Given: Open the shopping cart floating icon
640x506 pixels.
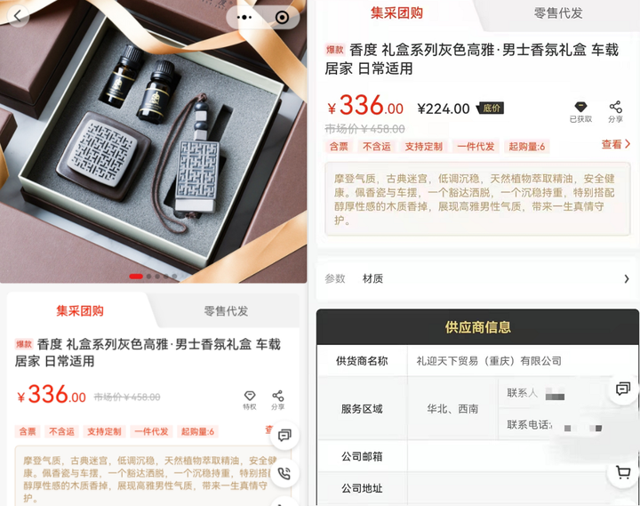Looking at the screenshot, I should tap(623, 472).
